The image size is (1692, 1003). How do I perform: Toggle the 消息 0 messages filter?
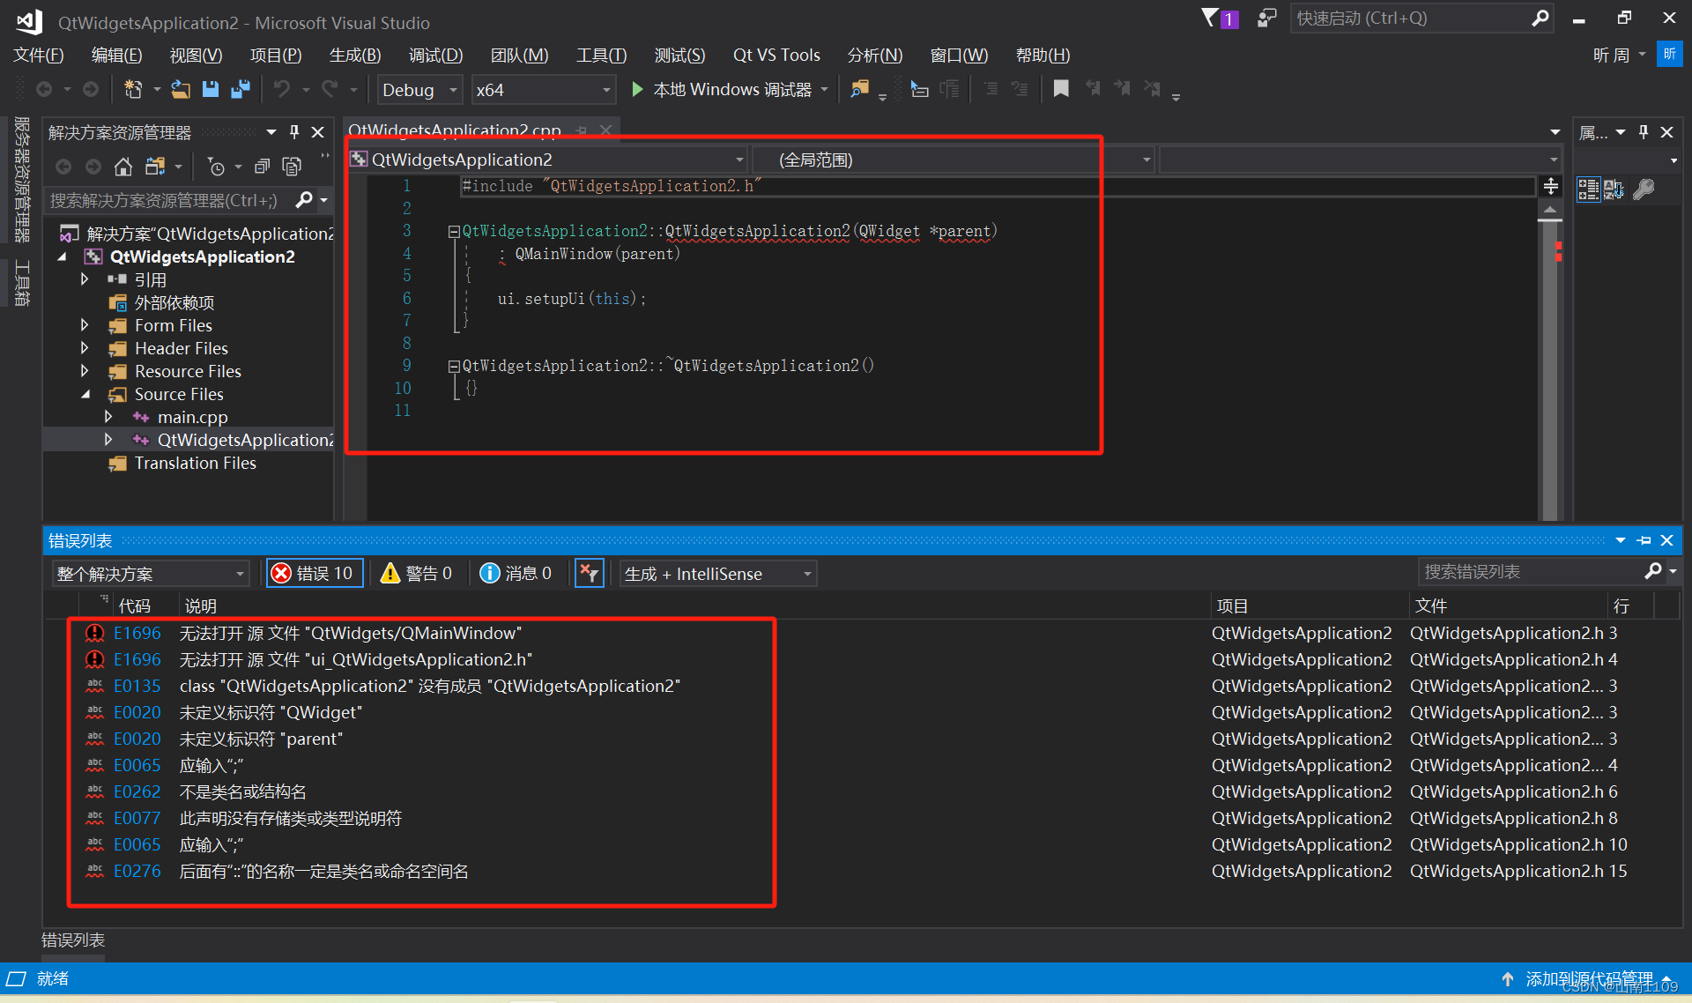516,574
